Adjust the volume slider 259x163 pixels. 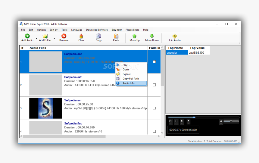click(x=231, y=121)
